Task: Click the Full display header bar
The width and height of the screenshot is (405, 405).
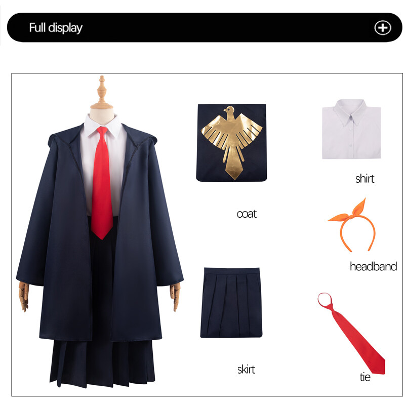Action: (x=205, y=27)
